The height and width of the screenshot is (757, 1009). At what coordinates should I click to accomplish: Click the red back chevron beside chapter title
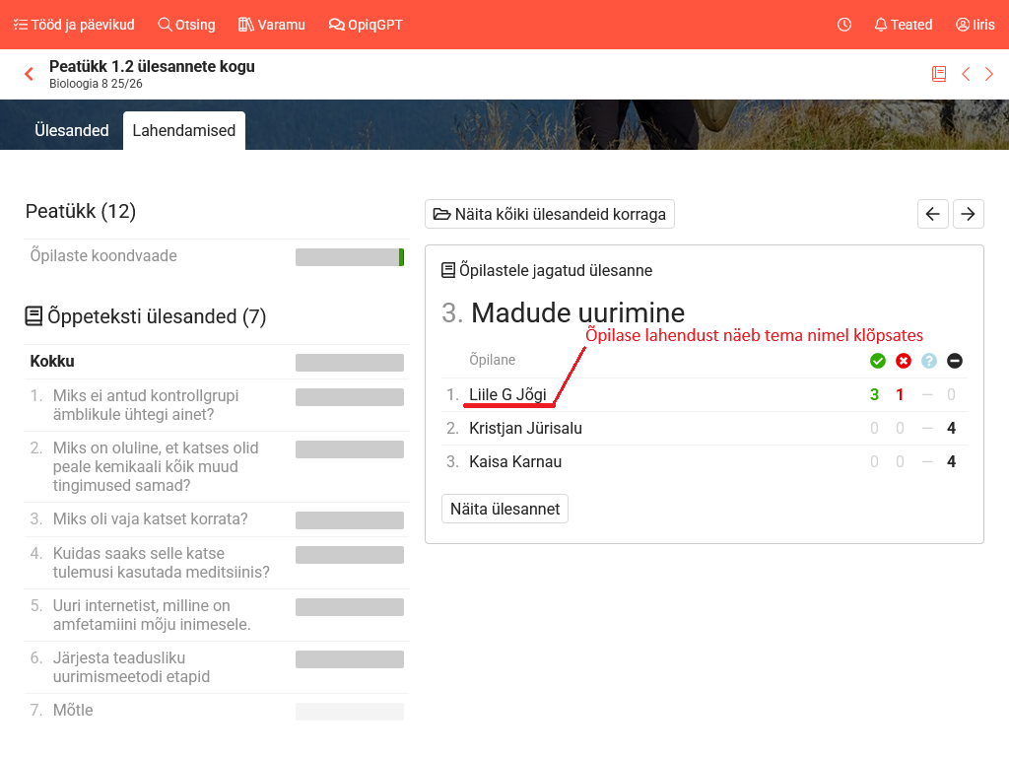(x=29, y=74)
